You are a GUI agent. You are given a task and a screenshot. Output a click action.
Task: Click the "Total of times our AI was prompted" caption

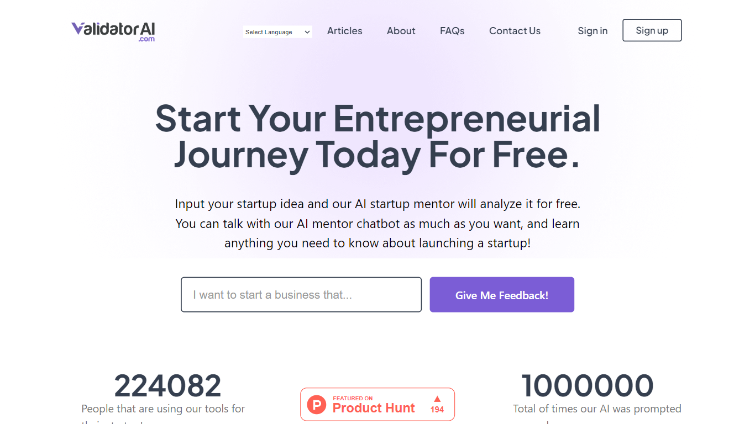point(597,409)
